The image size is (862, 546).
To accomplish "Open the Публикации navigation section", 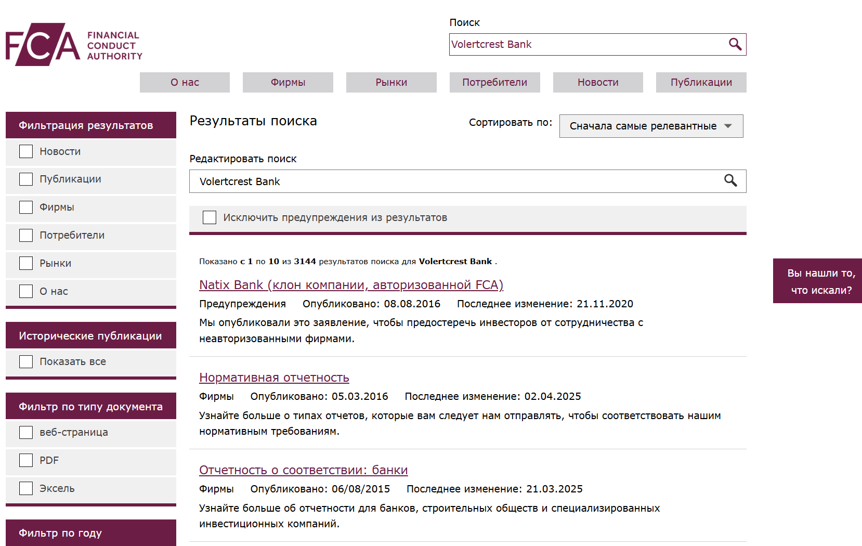I will tap(701, 82).
